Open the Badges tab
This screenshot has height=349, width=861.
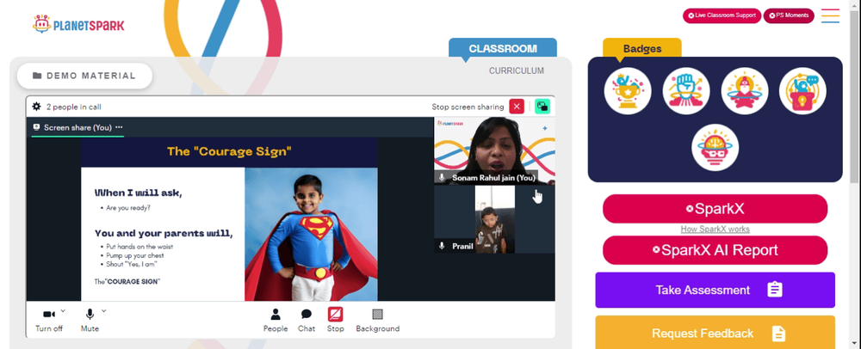642,48
